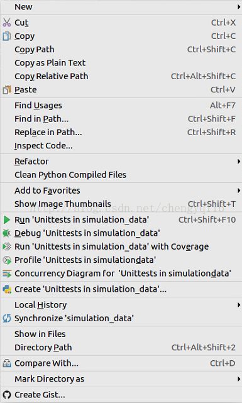Expand the New submenu arrow
The width and height of the screenshot is (242, 403).
click(x=239, y=7)
